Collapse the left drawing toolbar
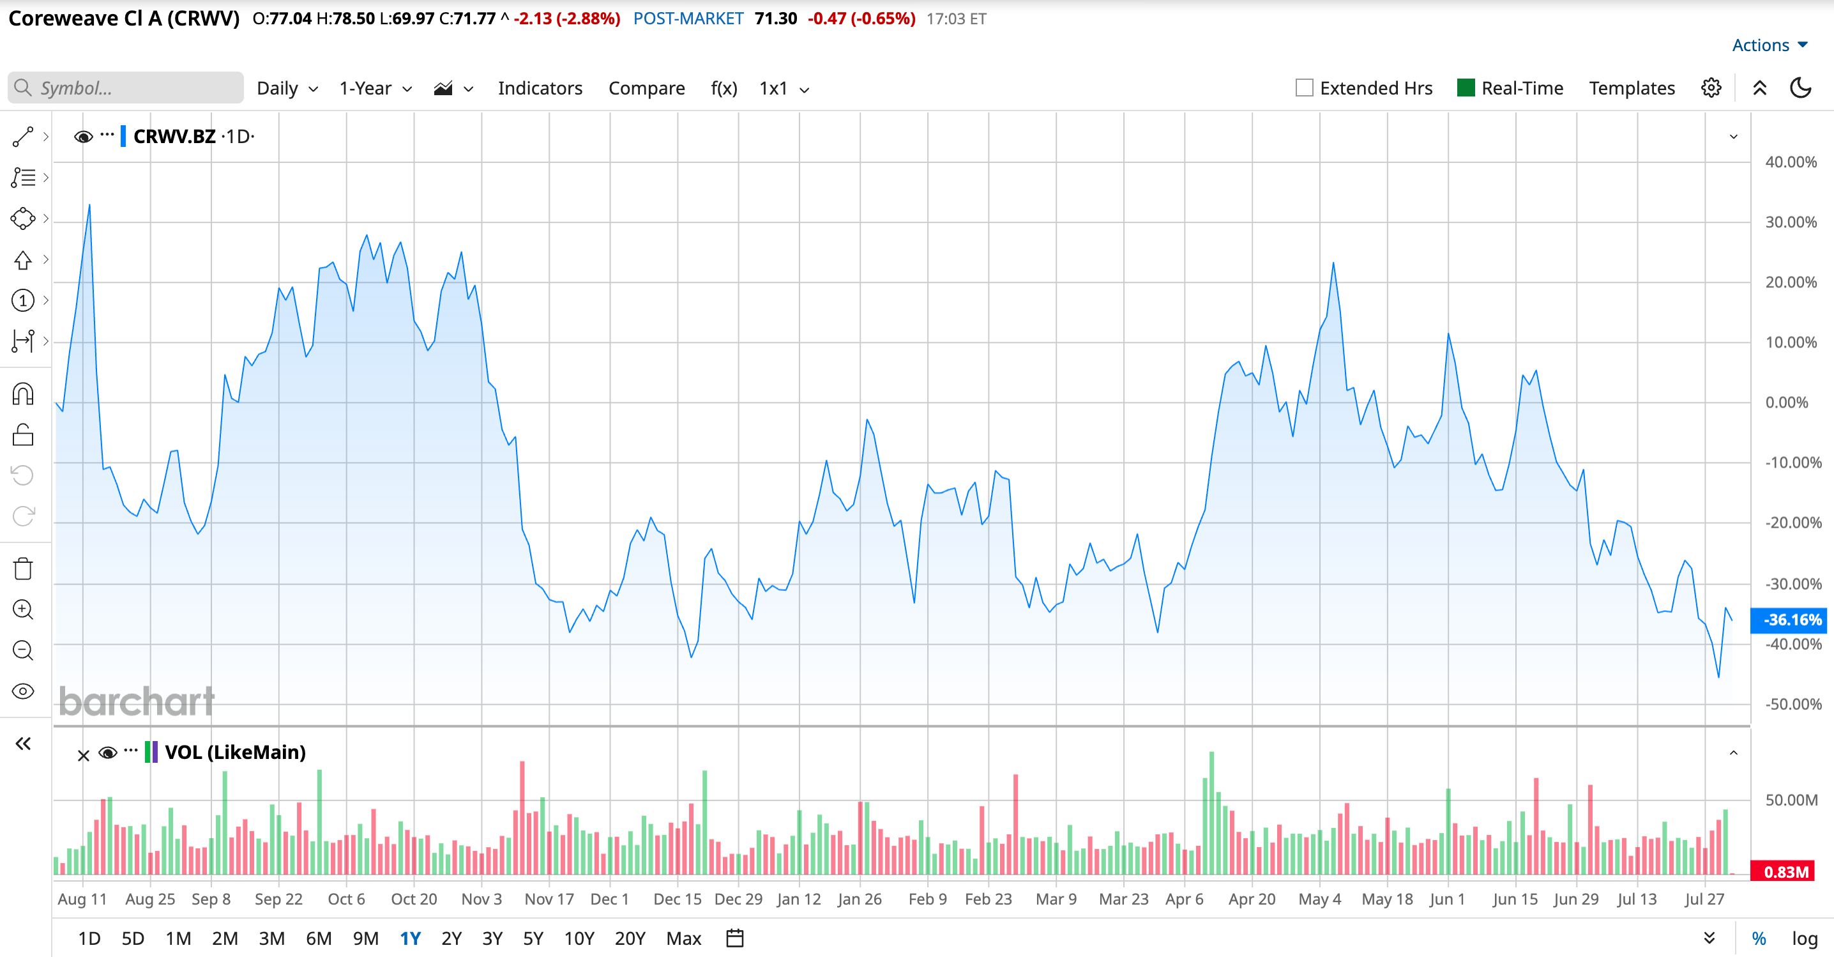The height and width of the screenshot is (957, 1834). pos(23,744)
